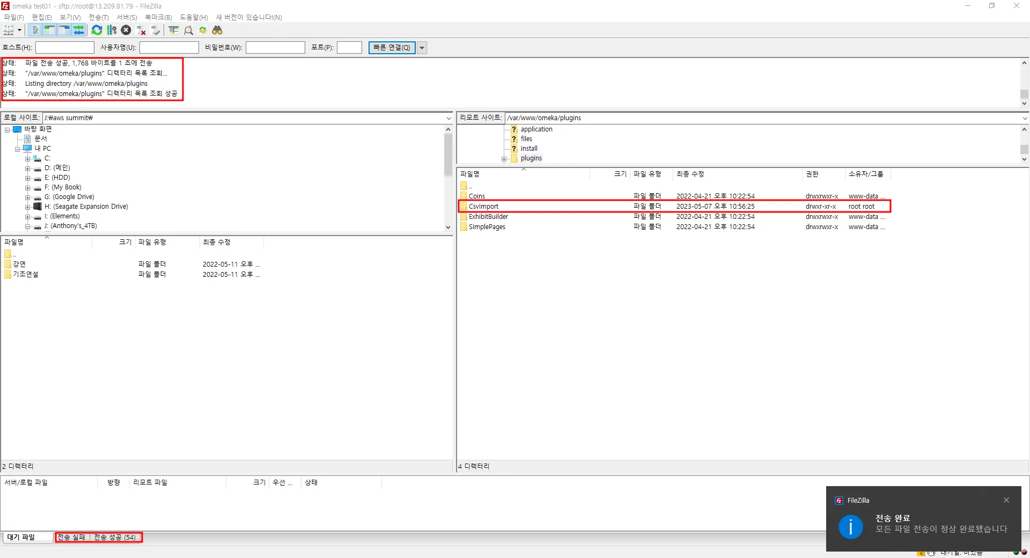Click the disconnect from server icon

click(141, 31)
